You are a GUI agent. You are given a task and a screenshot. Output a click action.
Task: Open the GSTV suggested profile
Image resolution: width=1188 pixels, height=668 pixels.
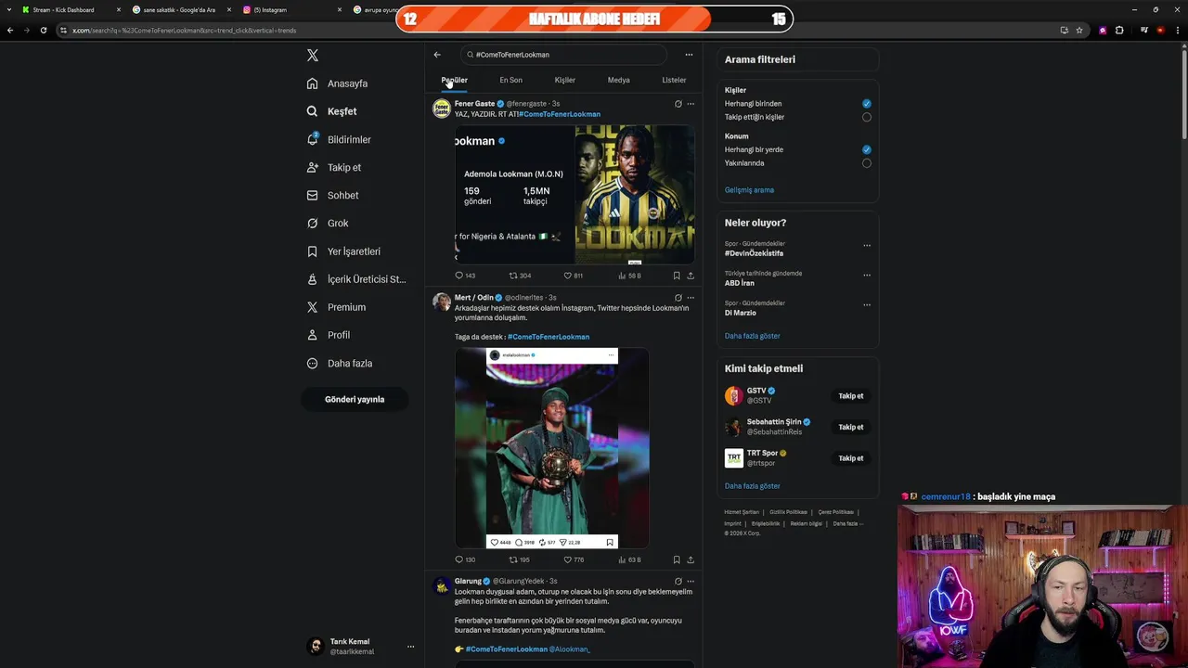[761, 395]
